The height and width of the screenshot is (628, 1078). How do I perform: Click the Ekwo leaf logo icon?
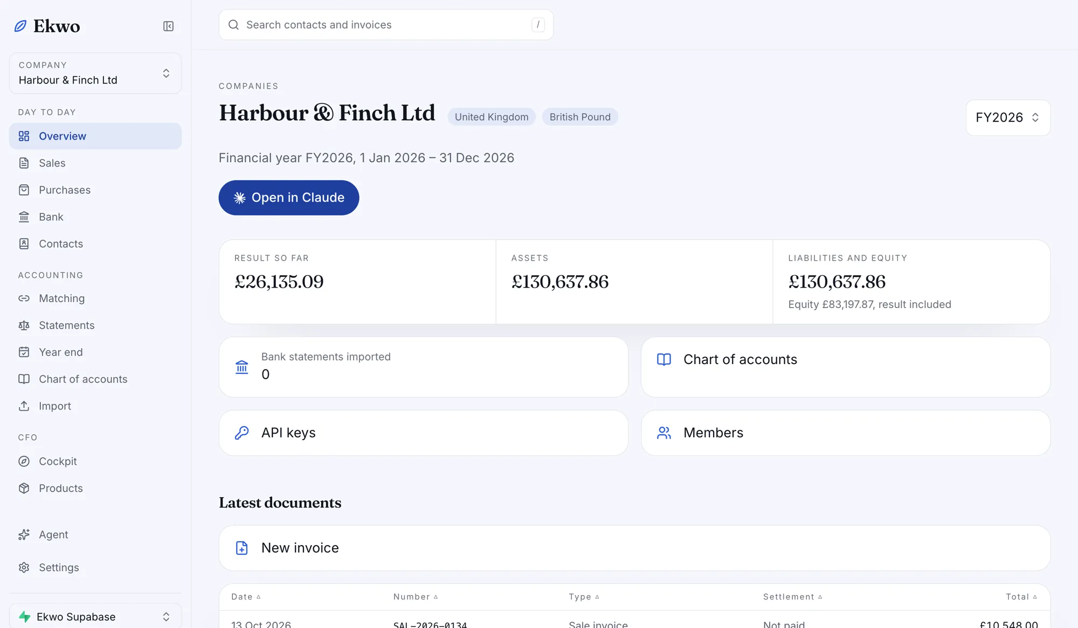pyautogui.click(x=20, y=26)
